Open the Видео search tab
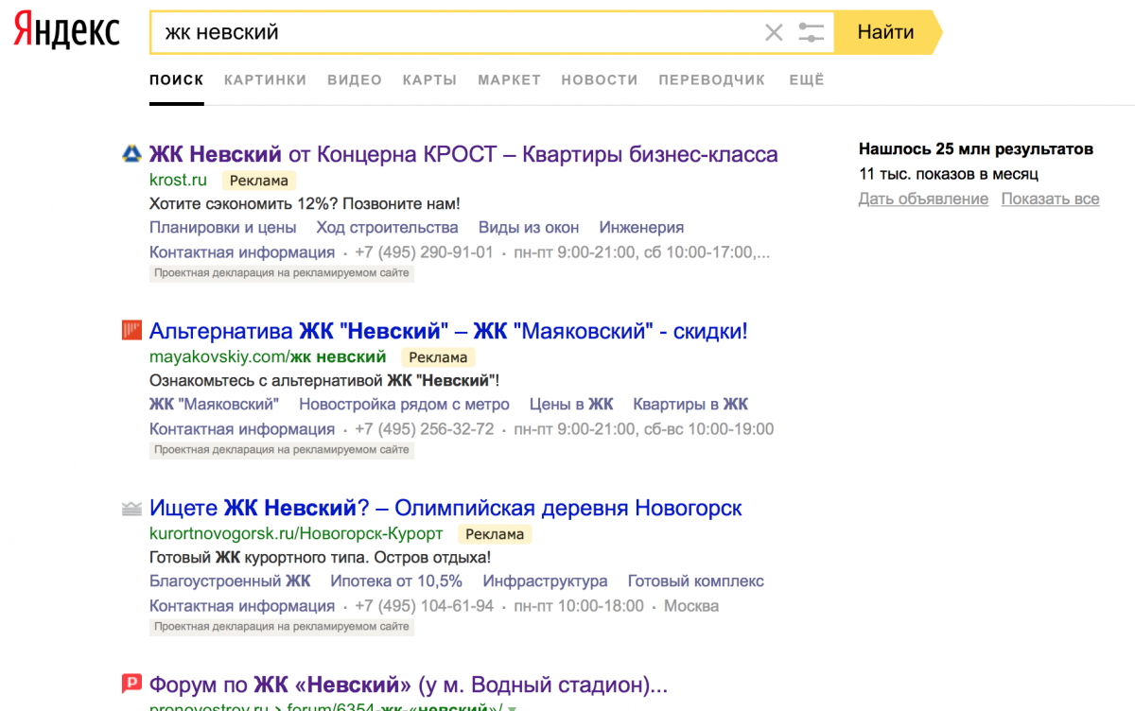This screenshot has width=1135, height=711. tap(355, 80)
